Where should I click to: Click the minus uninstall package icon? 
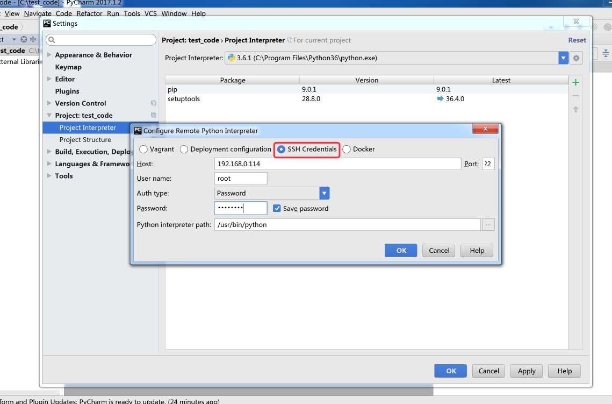pos(575,96)
